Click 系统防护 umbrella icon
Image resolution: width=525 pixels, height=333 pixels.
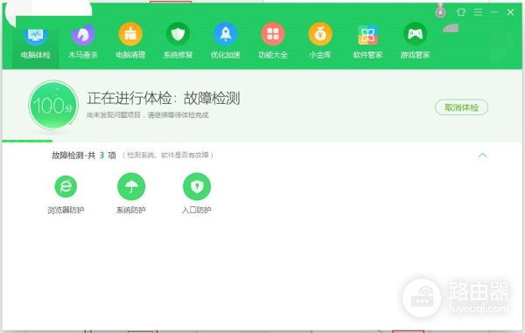[x=131, y=186]
